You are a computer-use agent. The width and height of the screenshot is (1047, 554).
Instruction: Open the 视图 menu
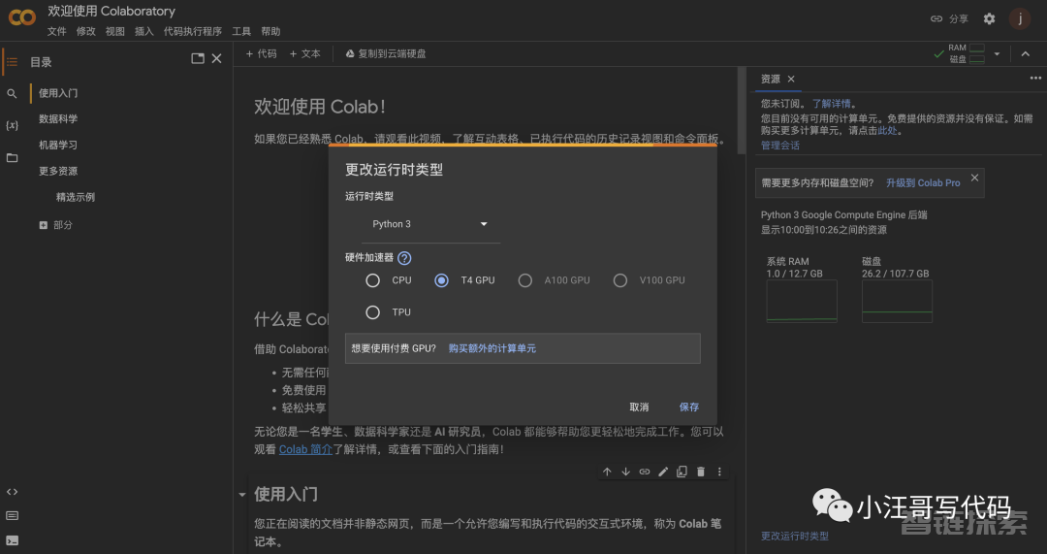pyautogui.click(x=114, y=31)
